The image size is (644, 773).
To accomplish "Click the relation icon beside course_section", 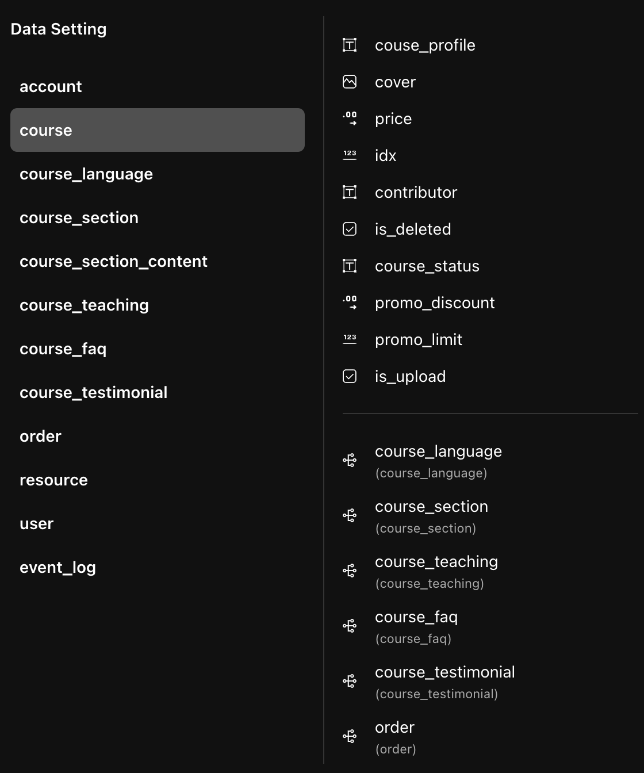I will coord(350,515).
